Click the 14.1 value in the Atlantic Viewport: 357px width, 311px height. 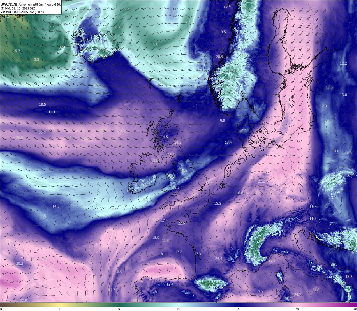[52, 112]
